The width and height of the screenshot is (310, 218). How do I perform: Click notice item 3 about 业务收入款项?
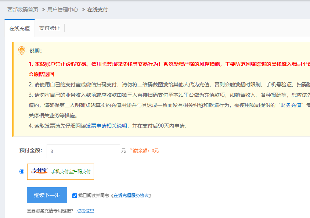[x=169, y=95]
